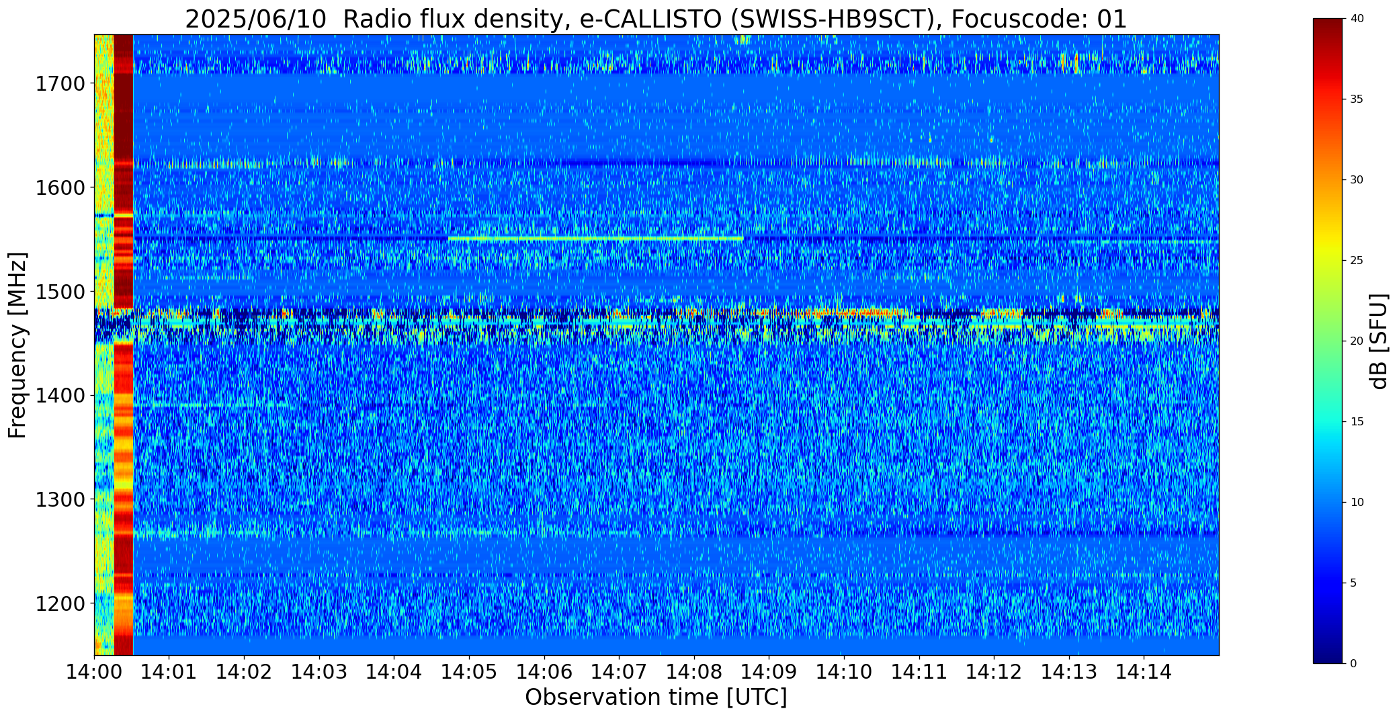Click the 1400 frequency tick label

pyautogui.click(x=60, y=396)
